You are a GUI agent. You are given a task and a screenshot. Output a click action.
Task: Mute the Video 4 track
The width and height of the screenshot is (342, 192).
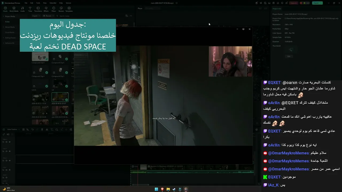(6, 142)
